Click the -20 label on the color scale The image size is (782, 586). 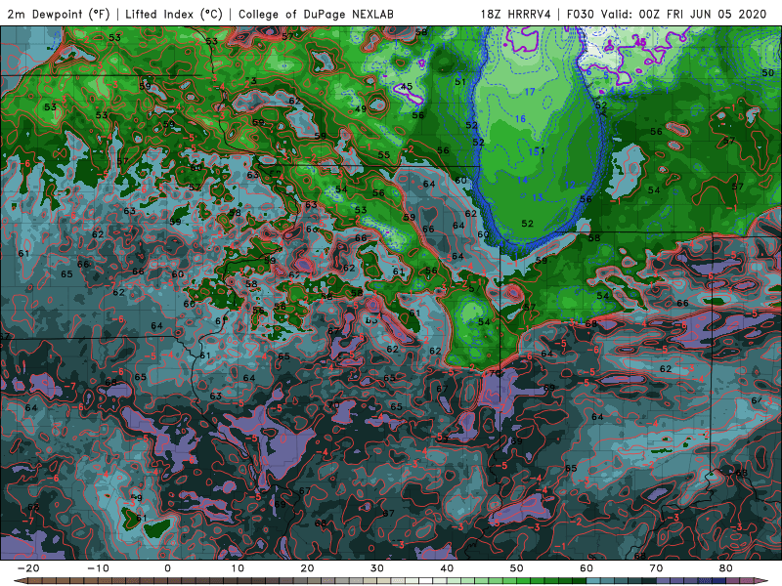click(28, 568)
